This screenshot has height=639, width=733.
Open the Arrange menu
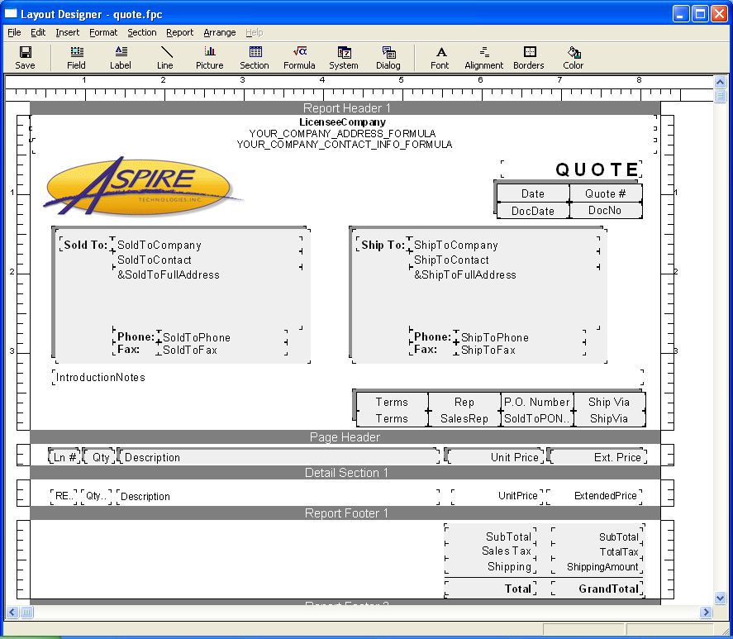tap(220, 33)
